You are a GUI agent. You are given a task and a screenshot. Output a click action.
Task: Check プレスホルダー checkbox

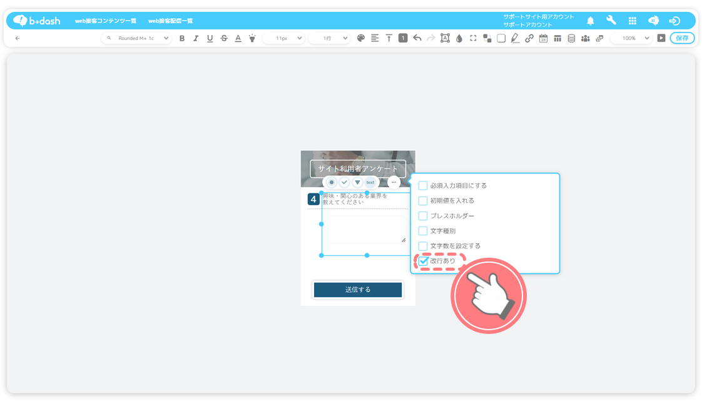click(x=422, y=216)
